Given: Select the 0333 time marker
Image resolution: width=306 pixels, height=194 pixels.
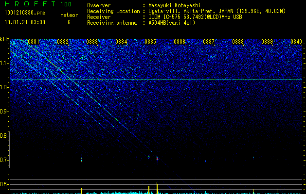Looking at the screenshot, I should coord(92,42).
